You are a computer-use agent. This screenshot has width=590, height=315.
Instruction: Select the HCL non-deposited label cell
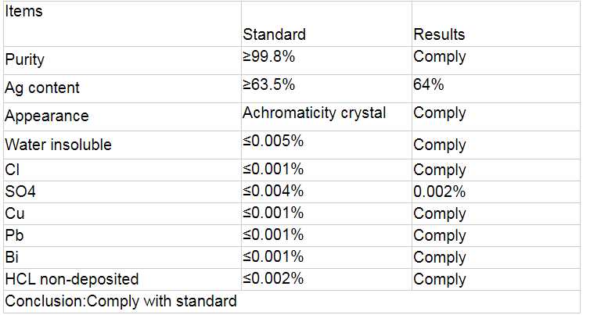(x=71, y=279)
